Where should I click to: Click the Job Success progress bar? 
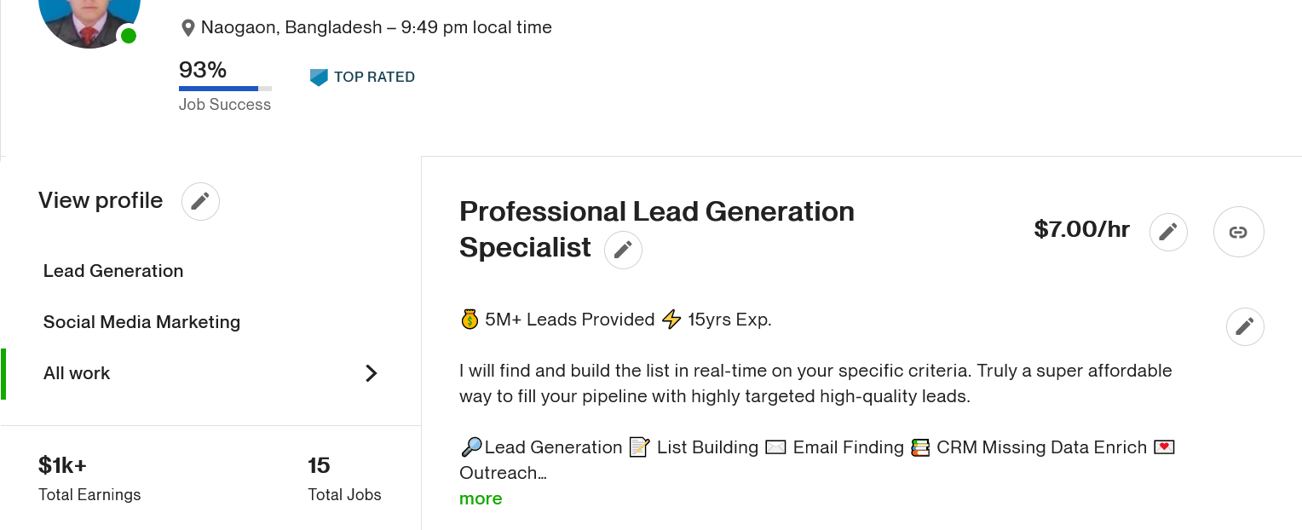225,89
